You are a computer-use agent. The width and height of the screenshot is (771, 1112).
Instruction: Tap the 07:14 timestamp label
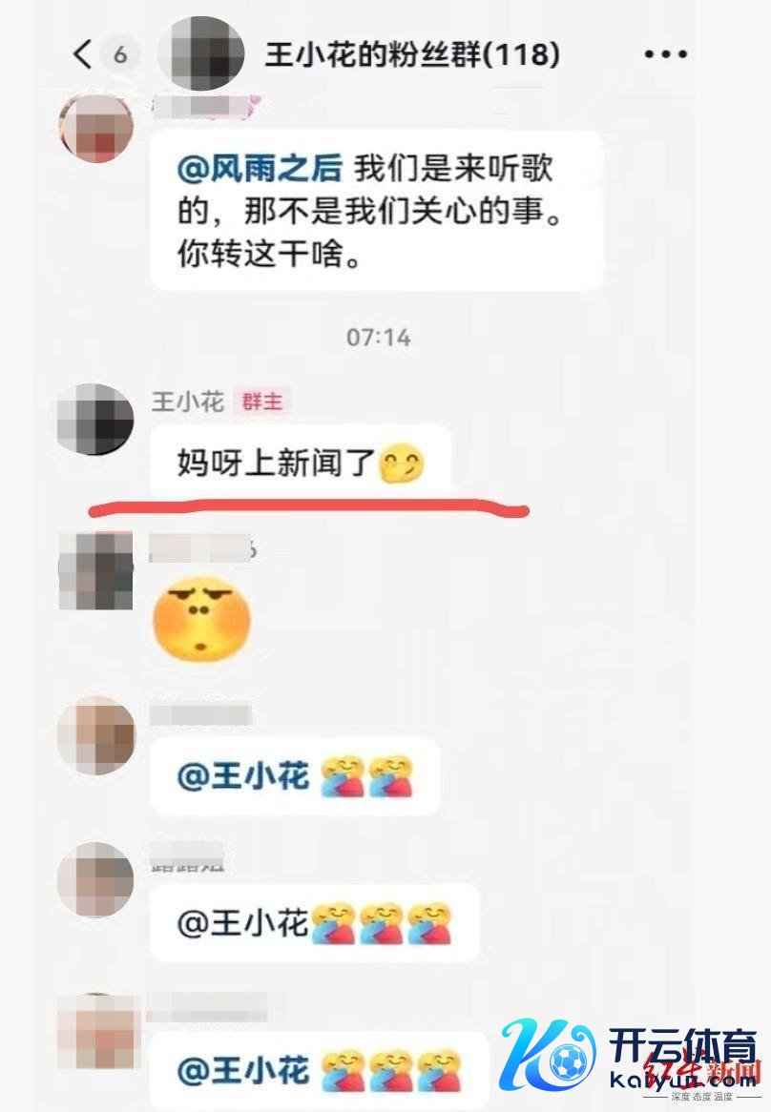pos(379,338)
